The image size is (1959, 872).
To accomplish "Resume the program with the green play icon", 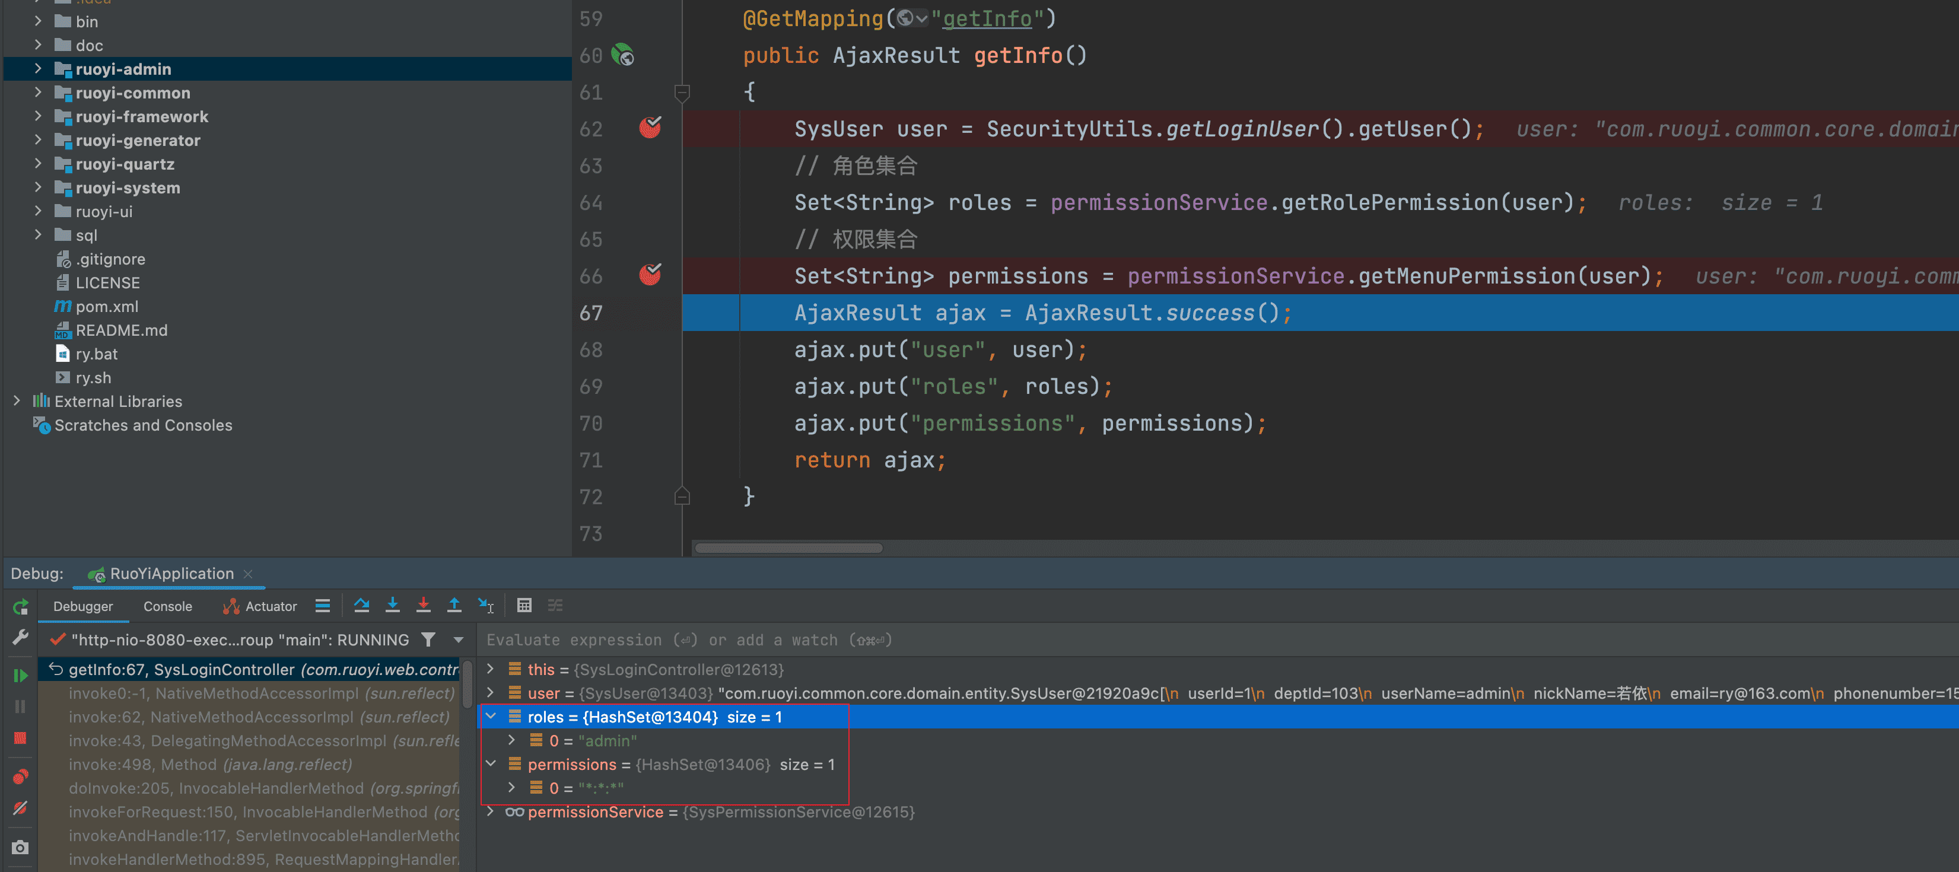I will click(21, 675).
